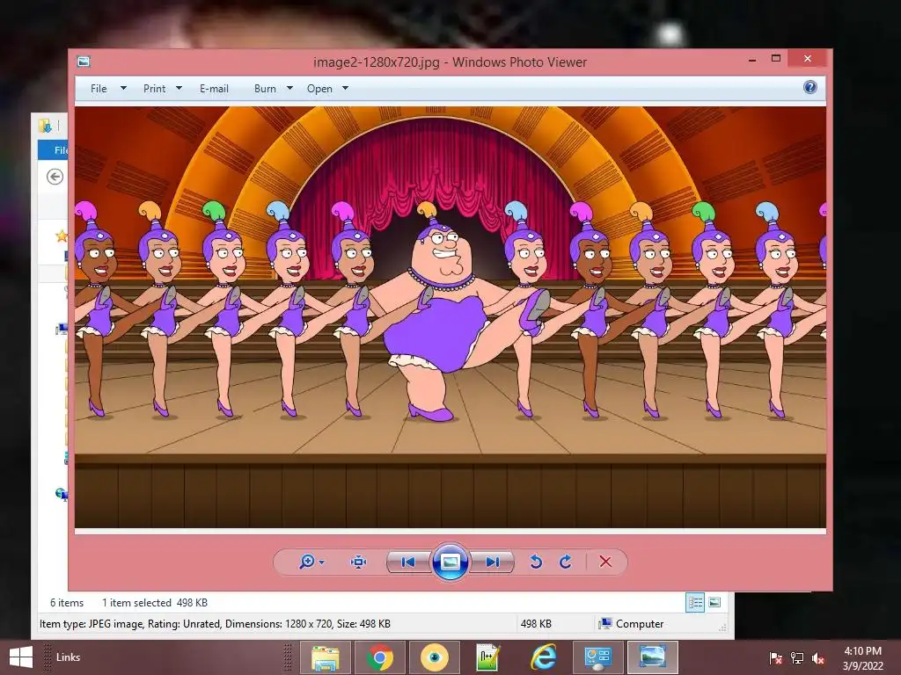Open the Burn menu
The height and width of the screenshot is (675, 901).
pos(265,89)
